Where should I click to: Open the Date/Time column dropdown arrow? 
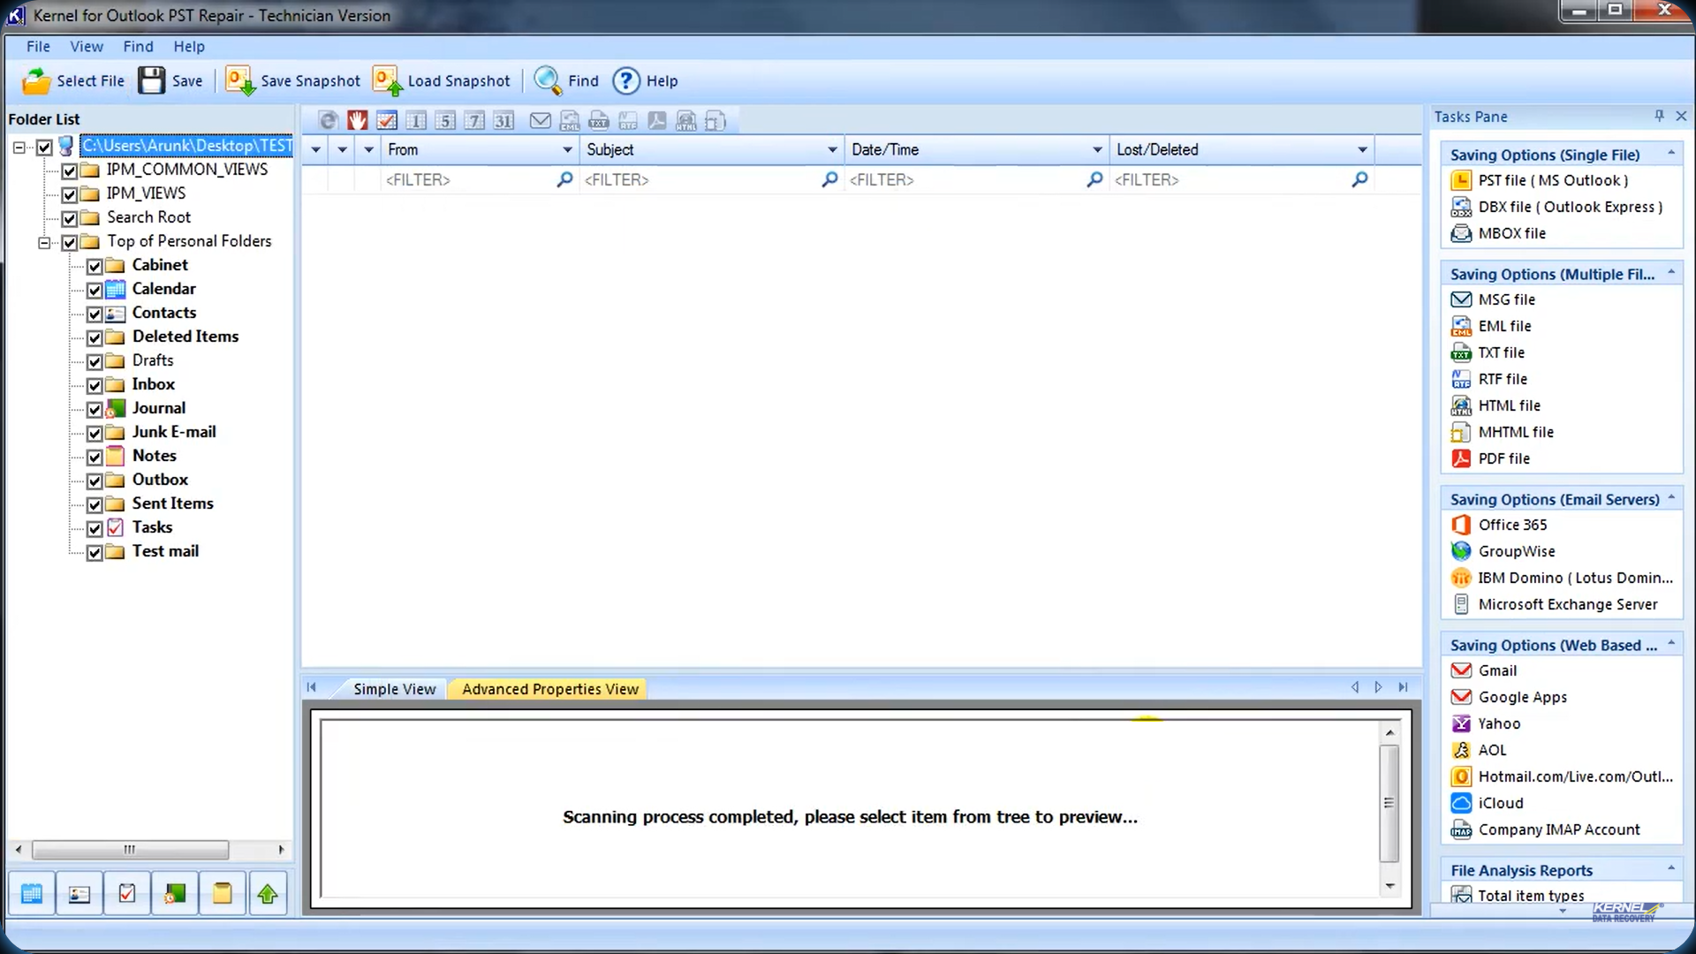coord(1097,150)
